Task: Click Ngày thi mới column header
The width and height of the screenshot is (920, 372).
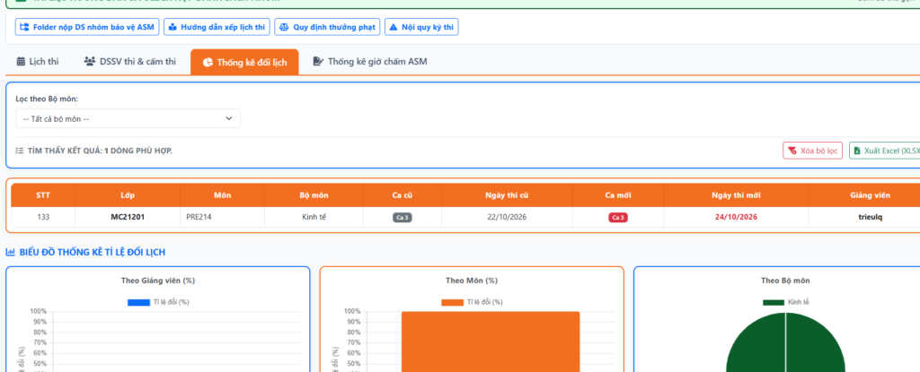Action: pyautogui.click(x=736, y=195)
